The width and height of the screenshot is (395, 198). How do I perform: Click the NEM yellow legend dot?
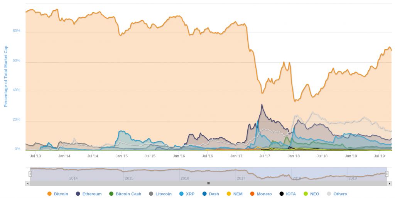pyautogui.click(x=229, y=194)
